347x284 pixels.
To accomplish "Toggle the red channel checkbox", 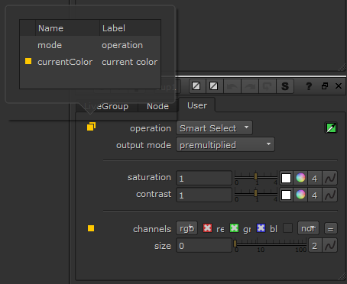I will (207, 228).
